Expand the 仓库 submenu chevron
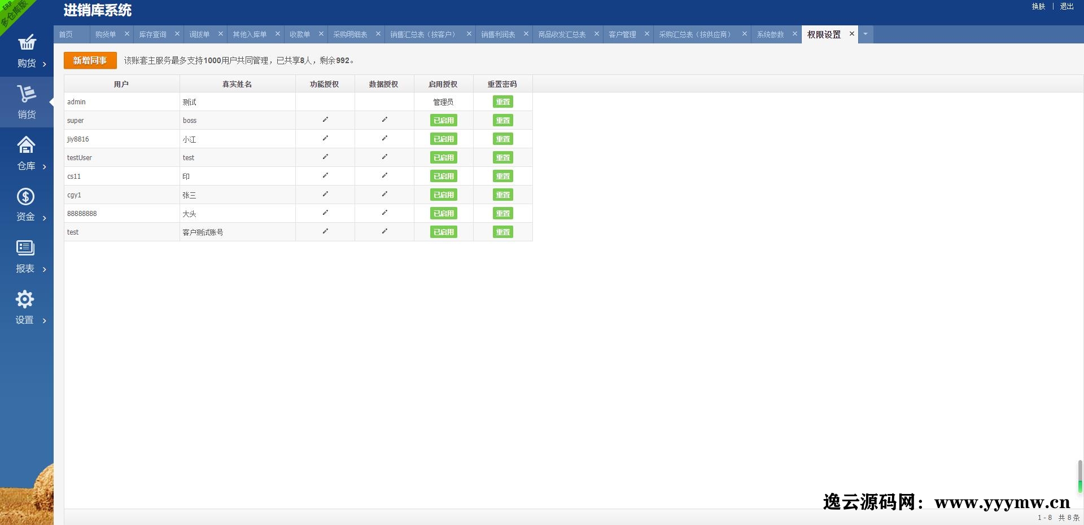1084x525 pixels. tap(45, 167)
